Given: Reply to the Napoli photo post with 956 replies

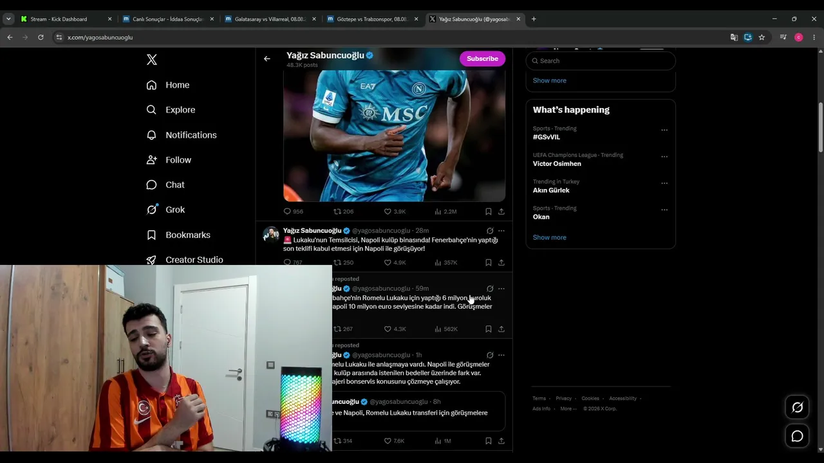Looking at the screenshot, I should point(294,212).
